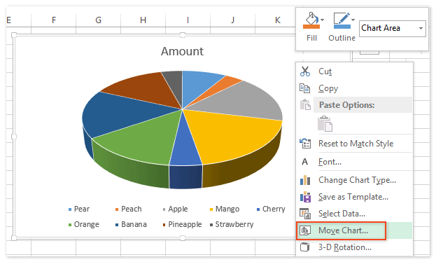This screenshot has height=262, width=436.
Task: Click the Strawberry legend entry
Action: (x=232, y=224)
